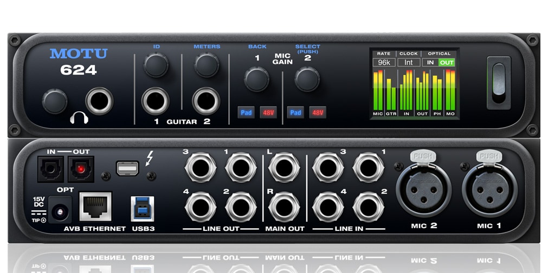Click the mic gain 1 BACK knob
Viewport: 548px width, 273px height.
(256, 79)
